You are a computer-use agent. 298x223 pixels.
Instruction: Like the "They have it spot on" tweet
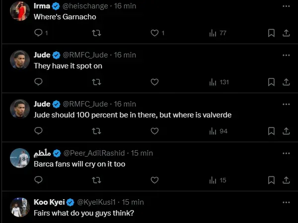[154, 82]
